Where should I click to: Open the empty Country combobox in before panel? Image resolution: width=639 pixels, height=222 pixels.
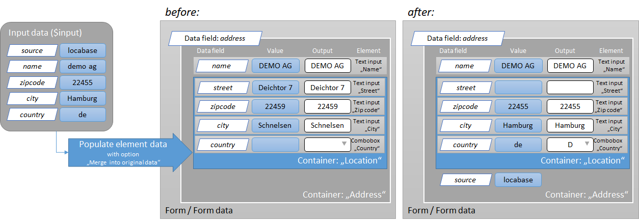[328, 145]
